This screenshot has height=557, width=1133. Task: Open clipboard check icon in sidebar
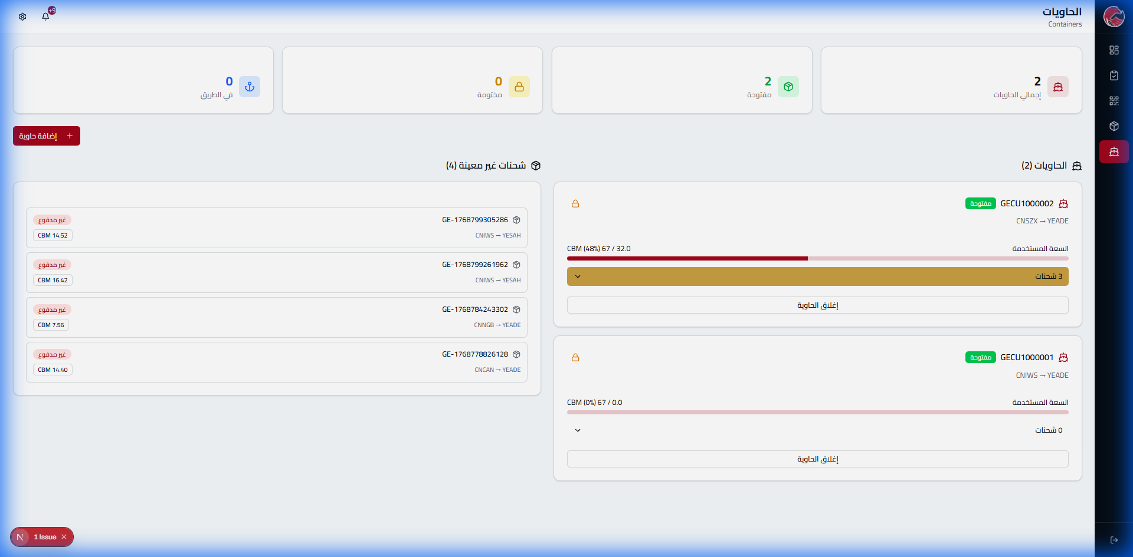click(x=1114, y=75)
